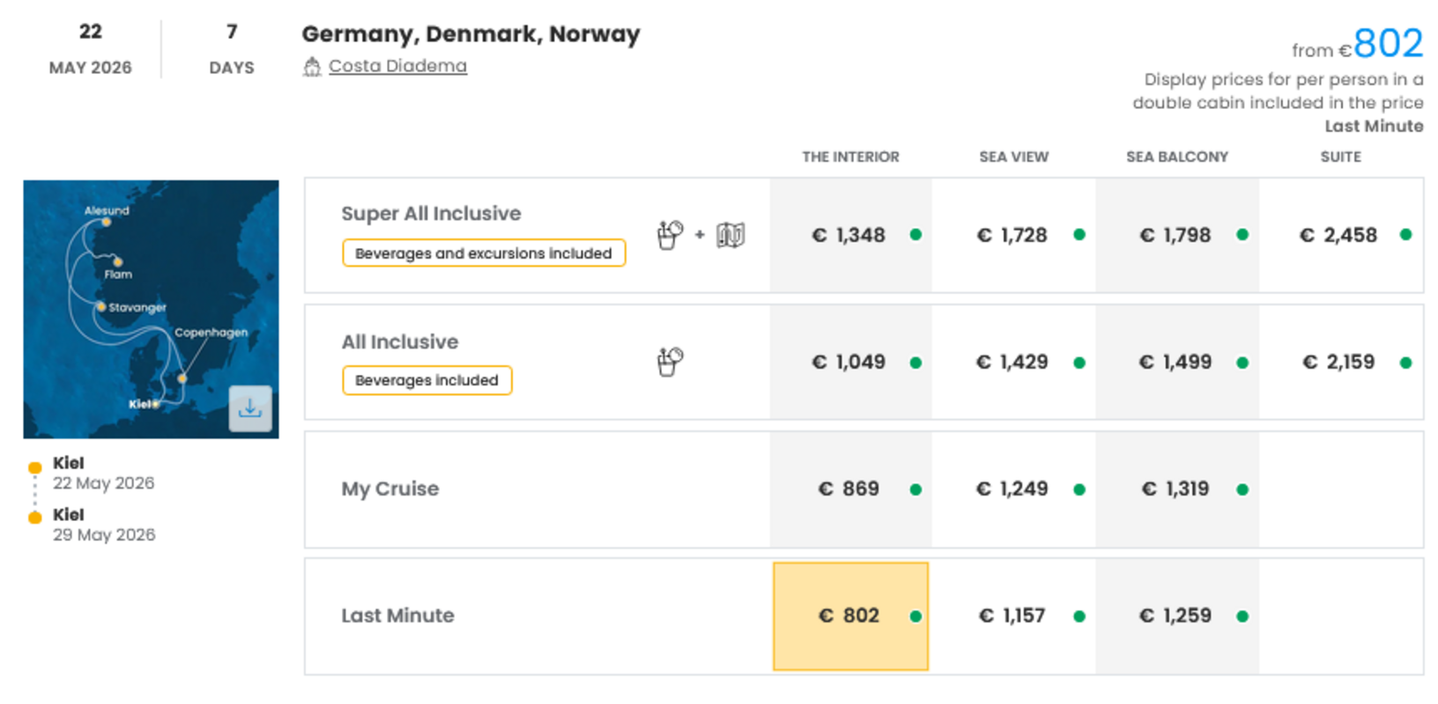Select Last Minute sea balcony €1,259
Screen dimensions: 1438x704
(x=1176, y=616)
